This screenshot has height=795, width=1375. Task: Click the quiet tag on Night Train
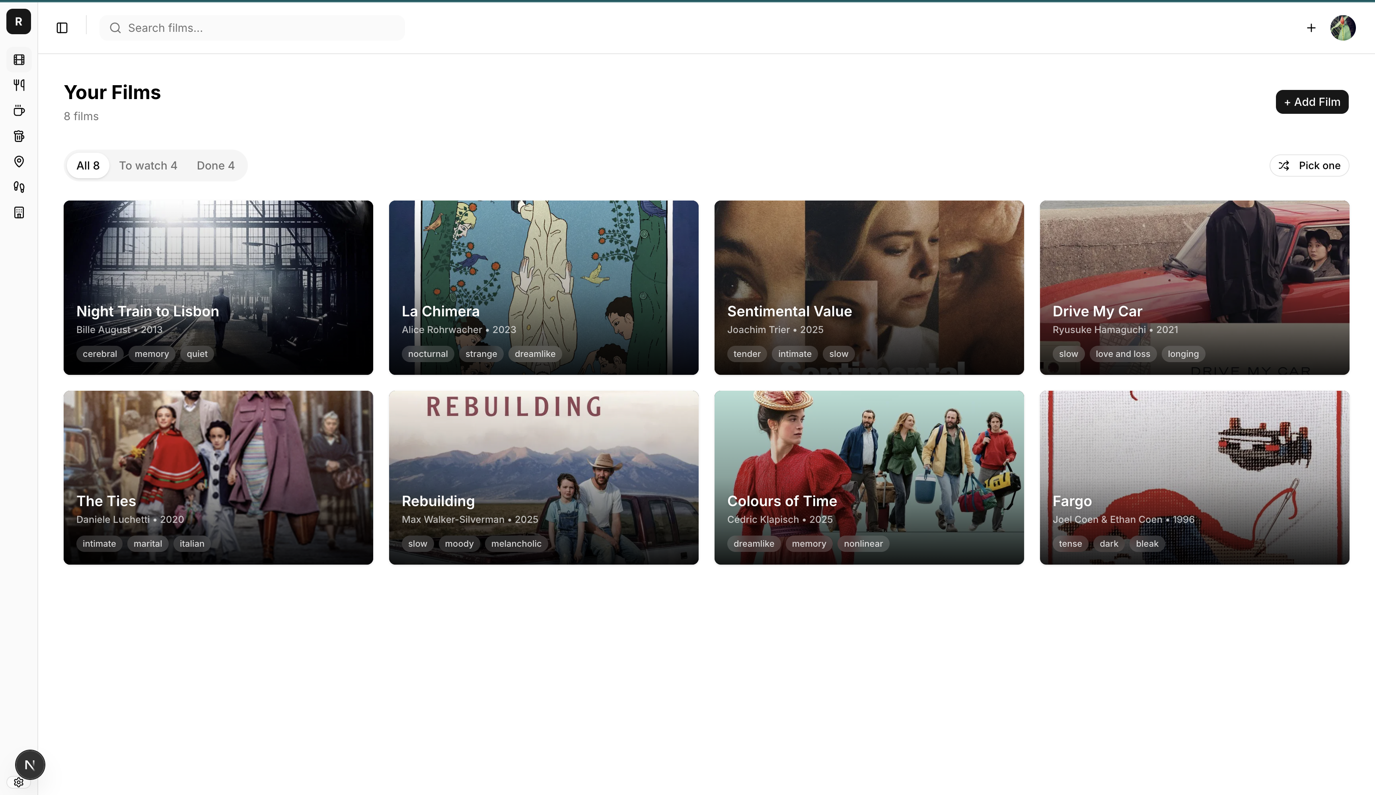tap(197, 354)
